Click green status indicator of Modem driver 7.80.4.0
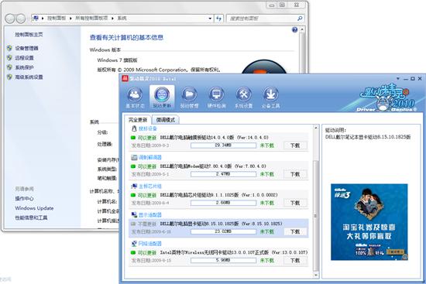The image size is (426, 284). coord(133,166)
